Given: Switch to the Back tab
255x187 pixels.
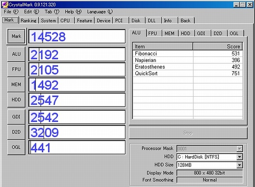Looking at the screenshot, I should pyautogui.click(x=186, y=21).
